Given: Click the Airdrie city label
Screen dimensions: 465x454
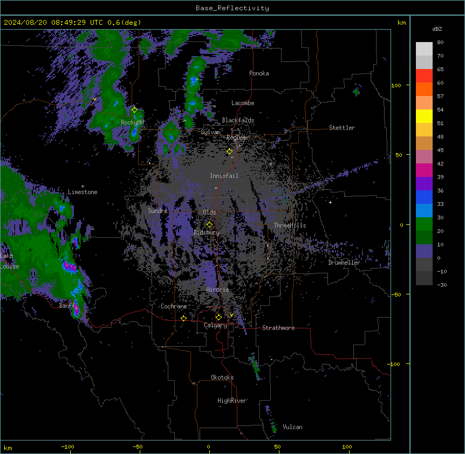Looking at the screenshot, I should (218, 290).
